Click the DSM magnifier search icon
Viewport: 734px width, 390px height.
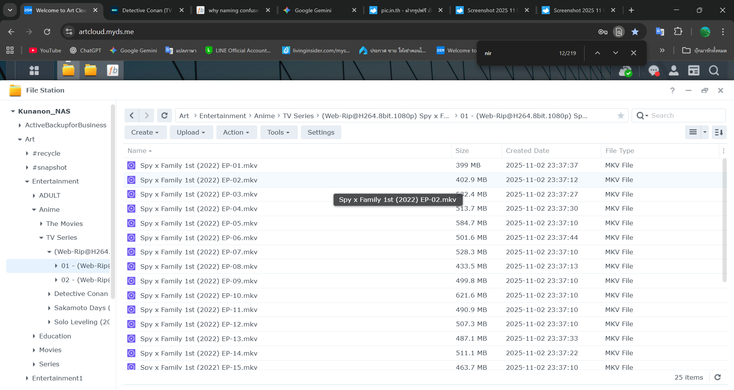point(713,71)
